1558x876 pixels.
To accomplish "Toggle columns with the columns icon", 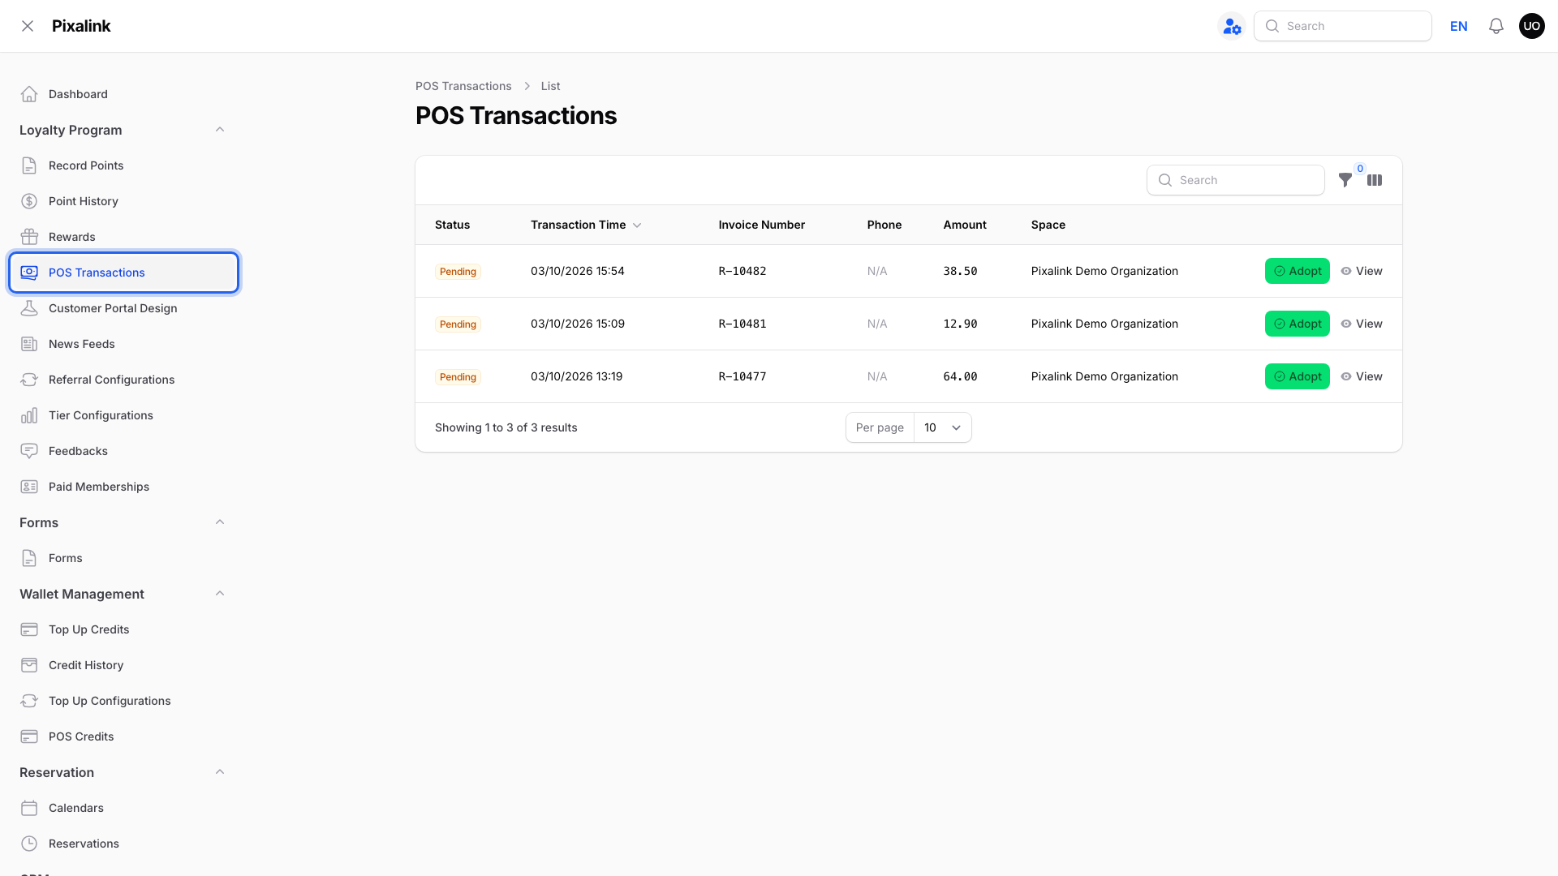I will click(x=1375, y=180).
